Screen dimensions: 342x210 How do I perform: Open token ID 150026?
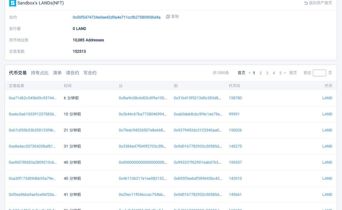point(235,130)
